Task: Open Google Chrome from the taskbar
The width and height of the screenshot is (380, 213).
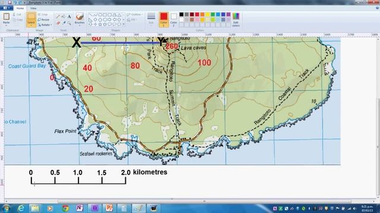Action: coord(65,208)
